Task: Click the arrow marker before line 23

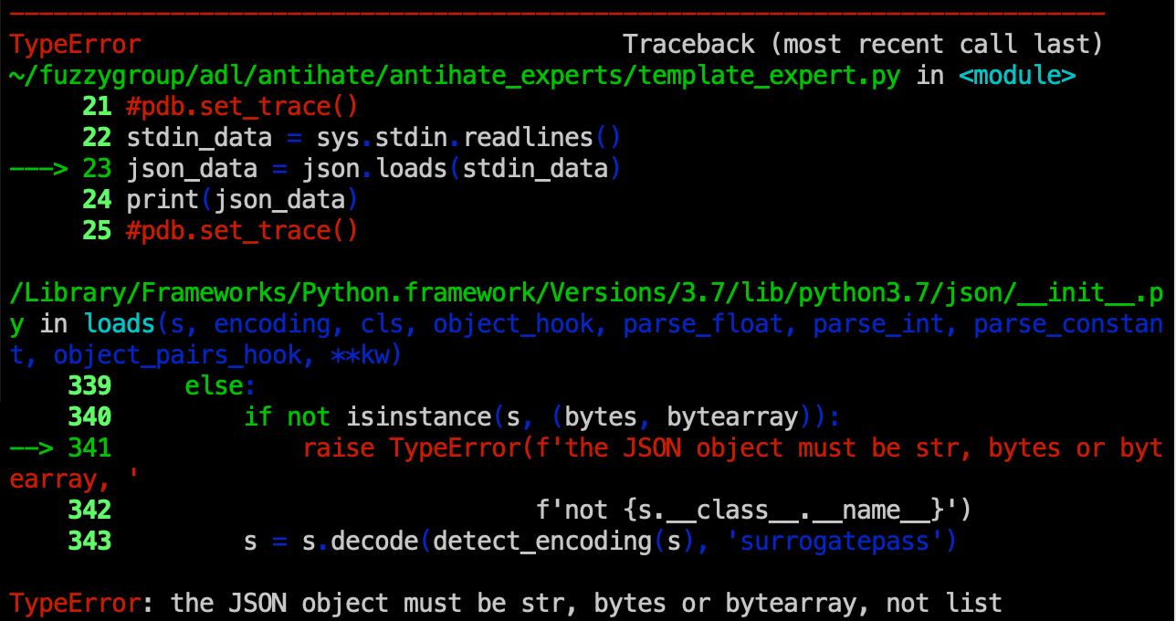Action: click(38, 169)
